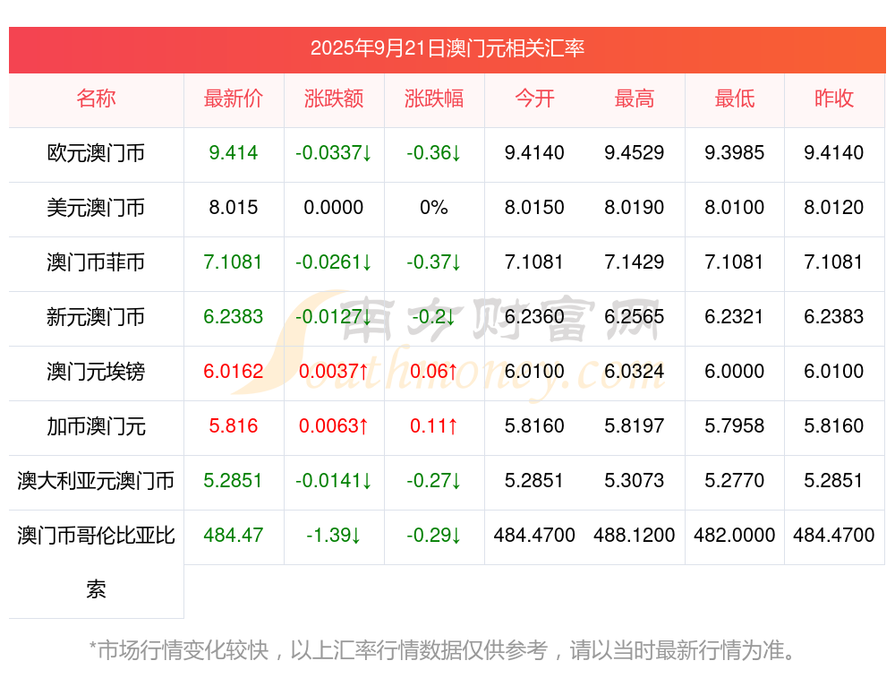Screen dimensions: 895x678
Task: Select latest price 5.816
Action: (234, 426)
